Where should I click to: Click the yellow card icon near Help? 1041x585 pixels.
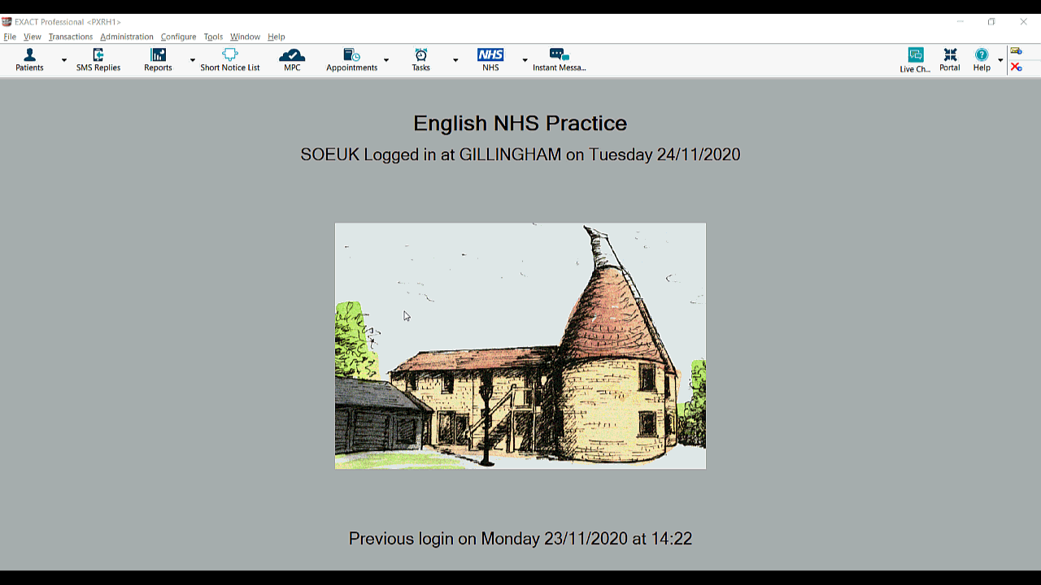pos(1016,51)
